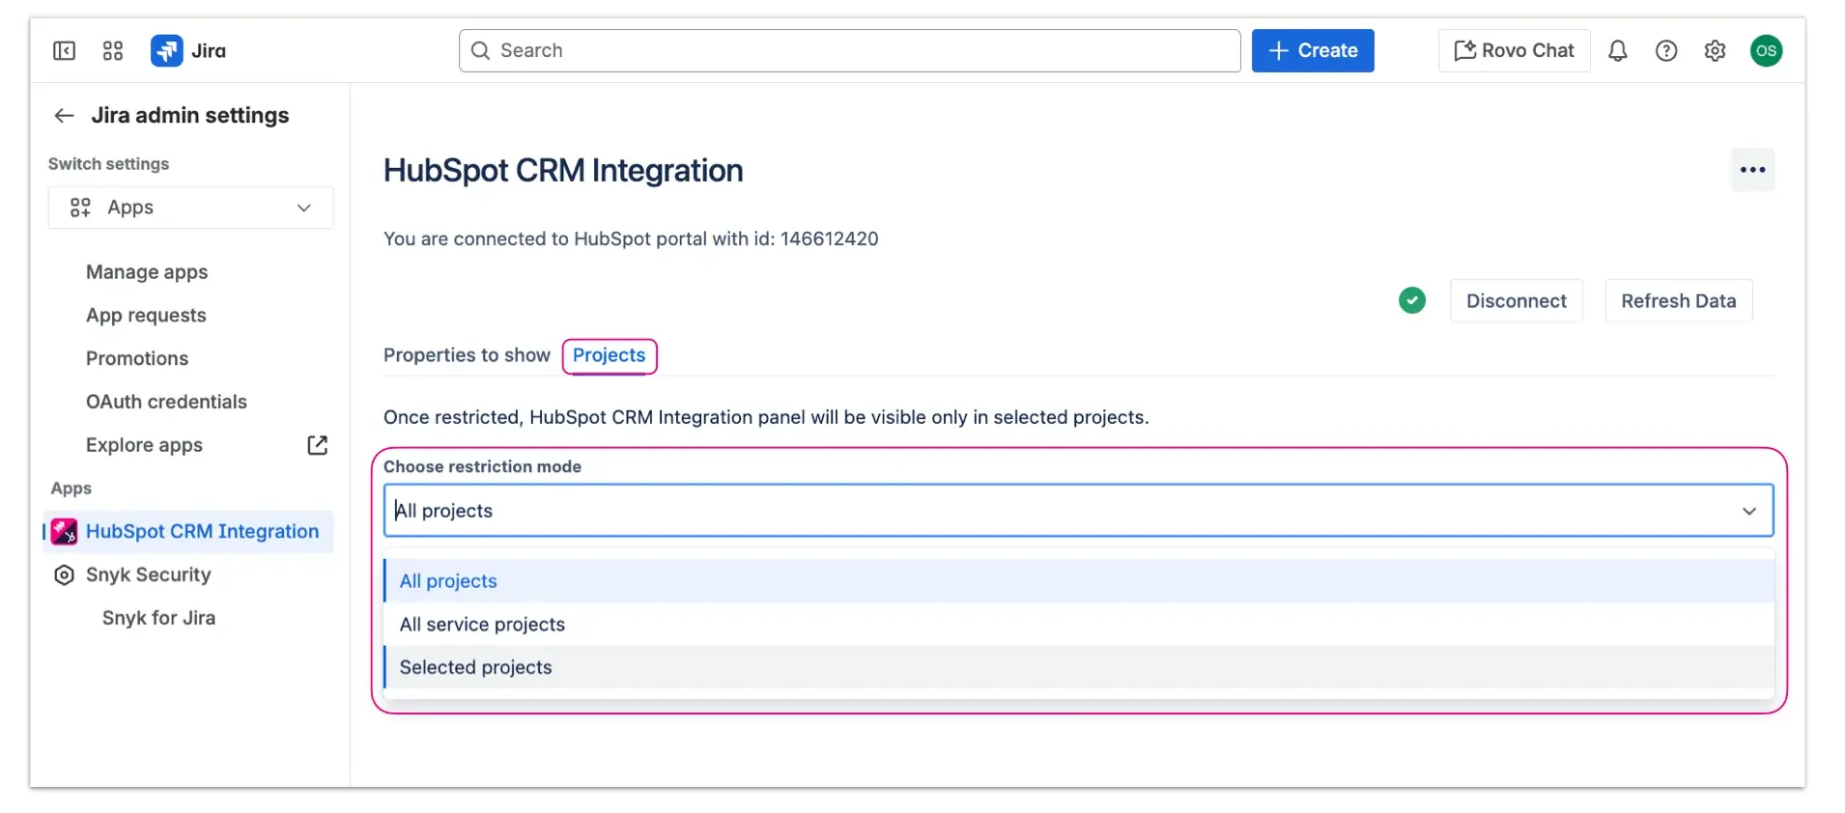The image size is (1845, 813).
Task: Disconnect from the HubSpot portal
Action: 1516,301
